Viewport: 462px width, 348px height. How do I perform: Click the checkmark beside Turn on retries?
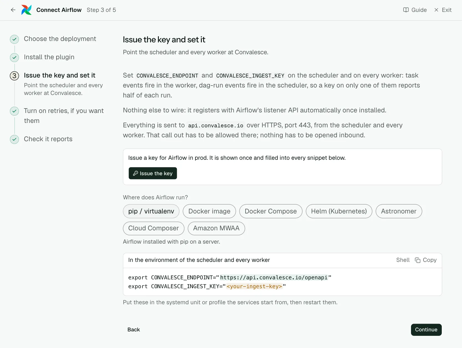[x=14, y=111]
